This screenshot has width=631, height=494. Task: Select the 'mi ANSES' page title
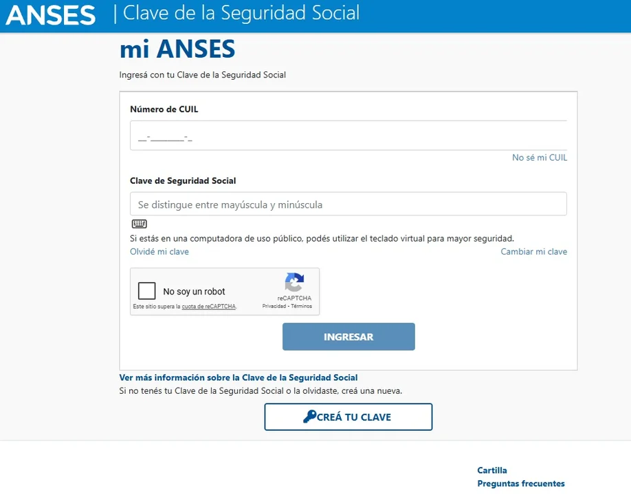coord(176,49)
